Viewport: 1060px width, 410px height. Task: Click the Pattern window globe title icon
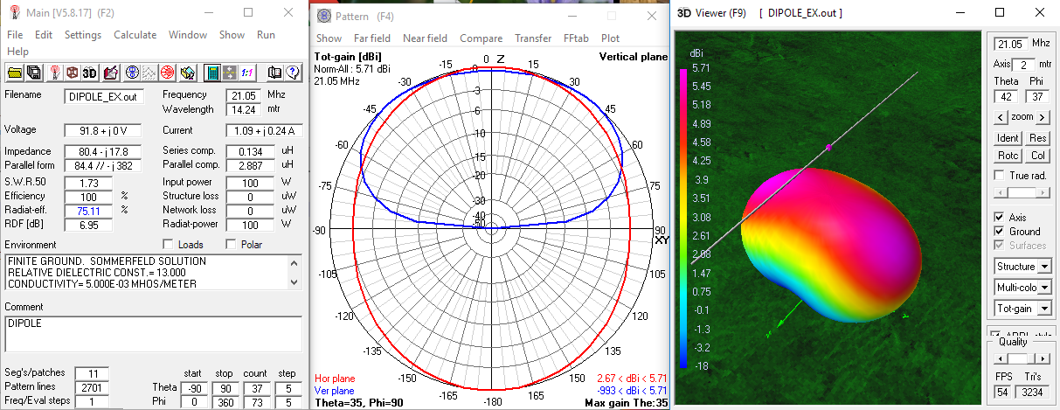pos(324,17)
